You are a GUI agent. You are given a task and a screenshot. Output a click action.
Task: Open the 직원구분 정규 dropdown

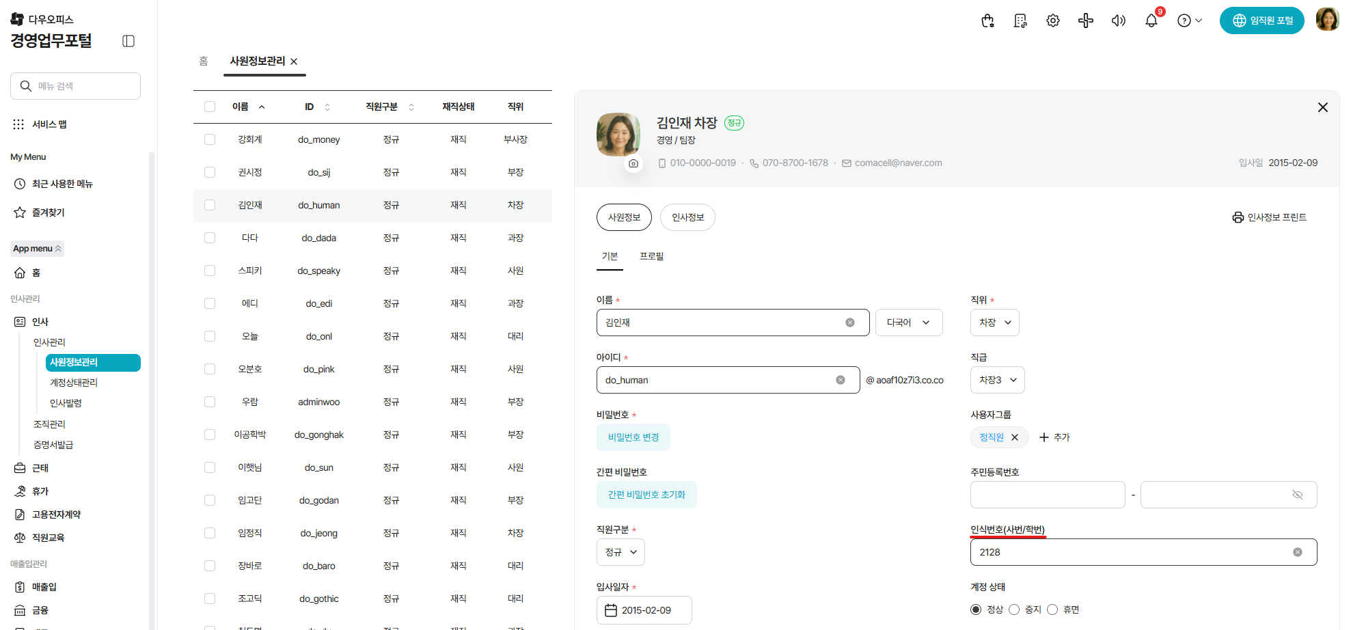tap(620, 552)
